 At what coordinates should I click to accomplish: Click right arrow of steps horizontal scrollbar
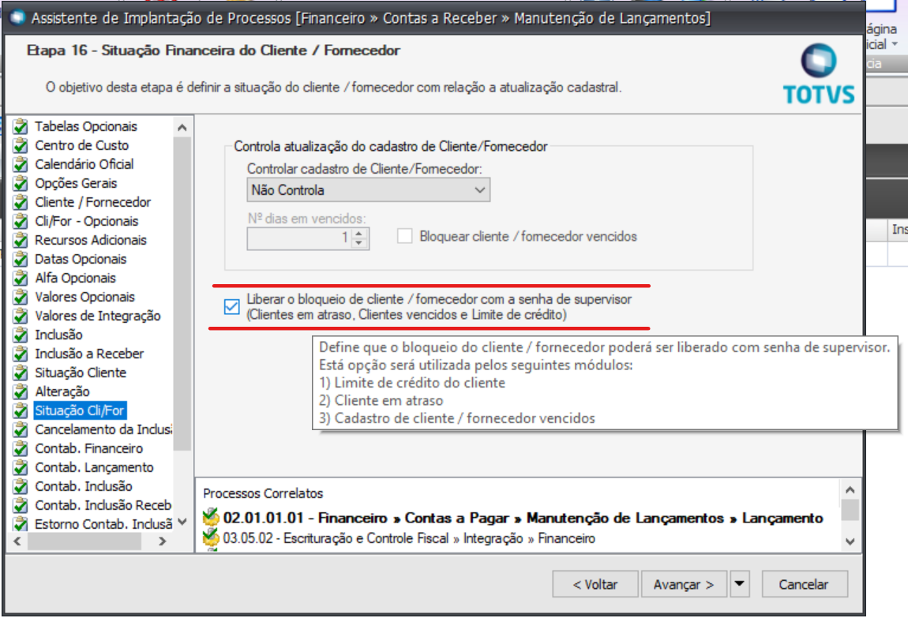(x=162, y=541)
